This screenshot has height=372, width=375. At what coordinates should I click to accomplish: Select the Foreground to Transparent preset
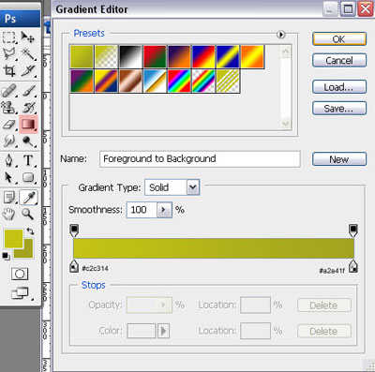pyautogui.click(x=106, y=56)
